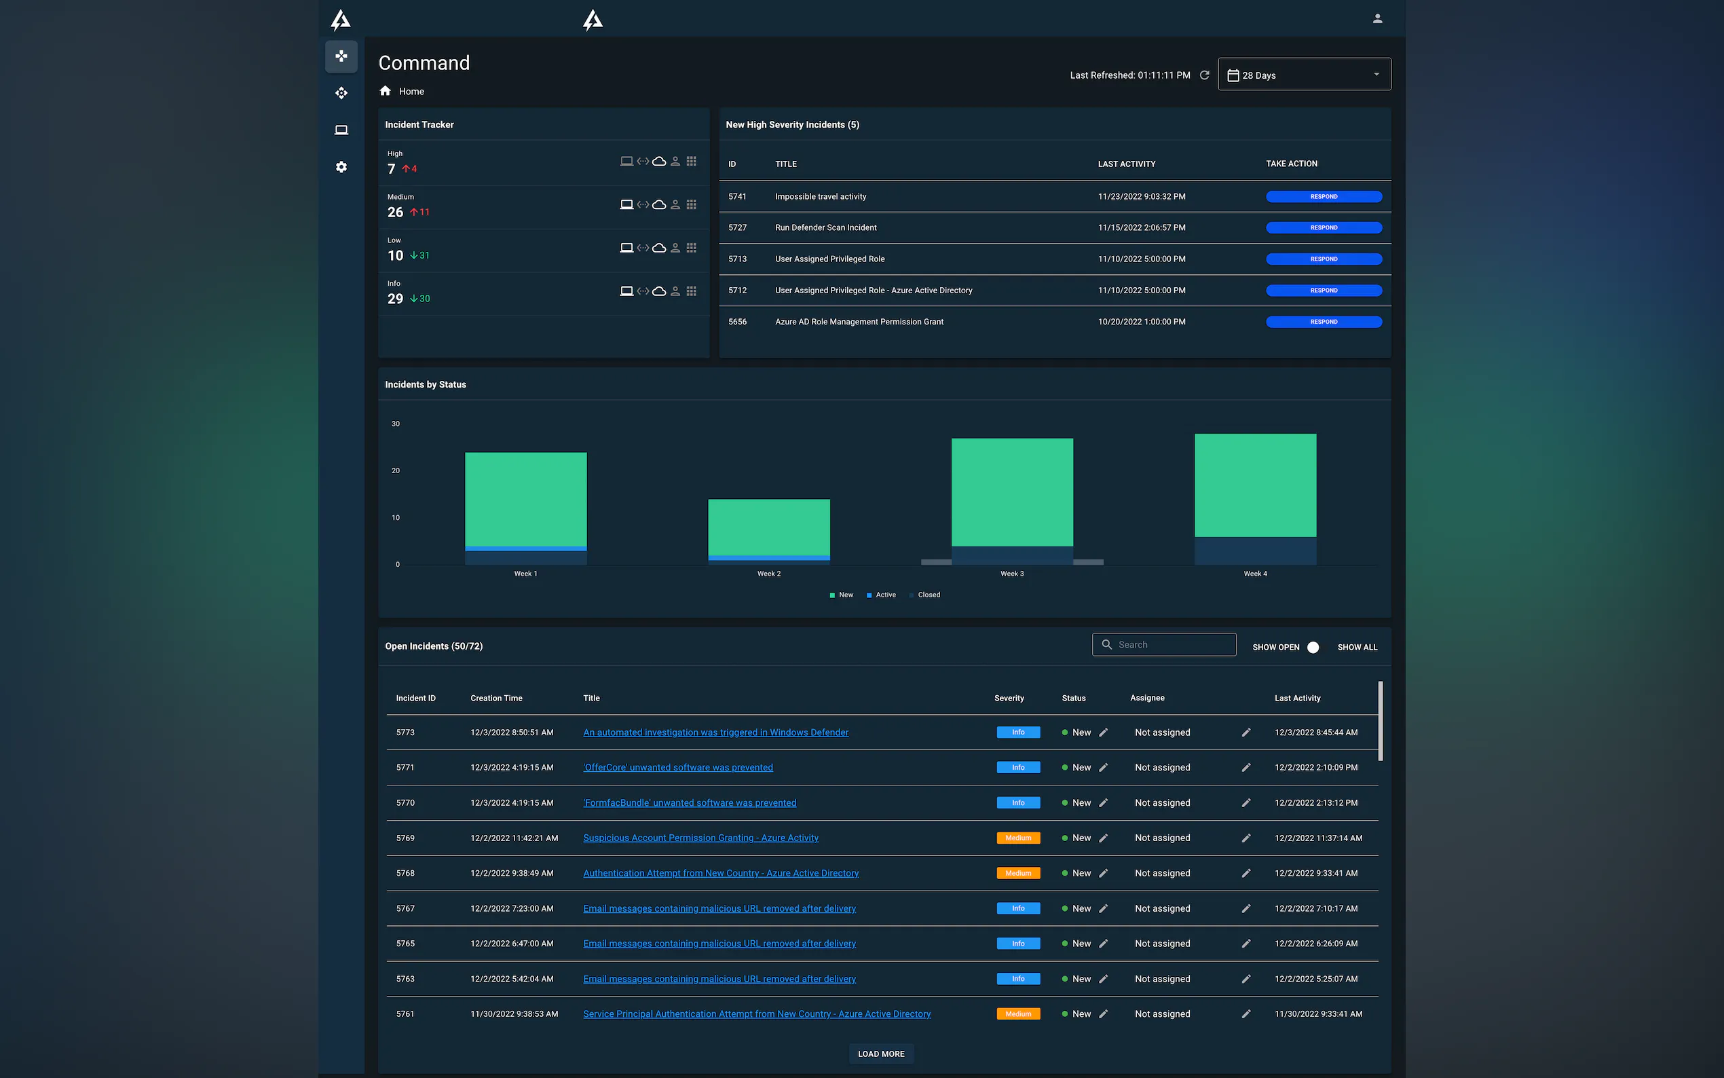The height and width of the screenshot is (1078, 1724).
Task: Edit status pencil for incident 5773
Action: point(1103,732)
